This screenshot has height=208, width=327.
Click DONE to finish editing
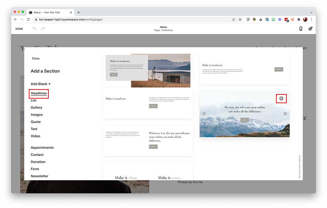19,29
